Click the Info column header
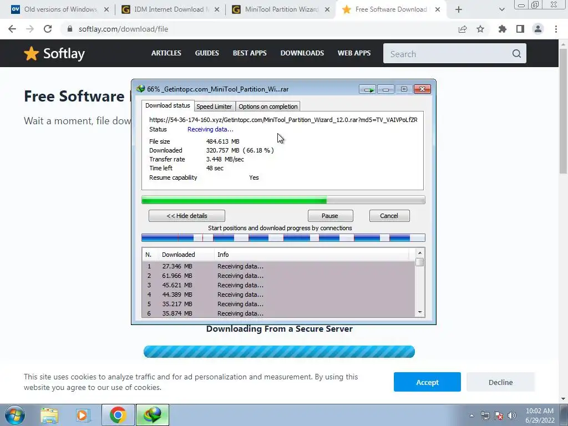Image resolution: width=568 pixels, height=426 pixels. coord(312,255)
